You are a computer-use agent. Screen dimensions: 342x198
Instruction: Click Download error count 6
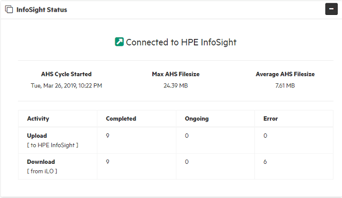click(x=265, y=162)
